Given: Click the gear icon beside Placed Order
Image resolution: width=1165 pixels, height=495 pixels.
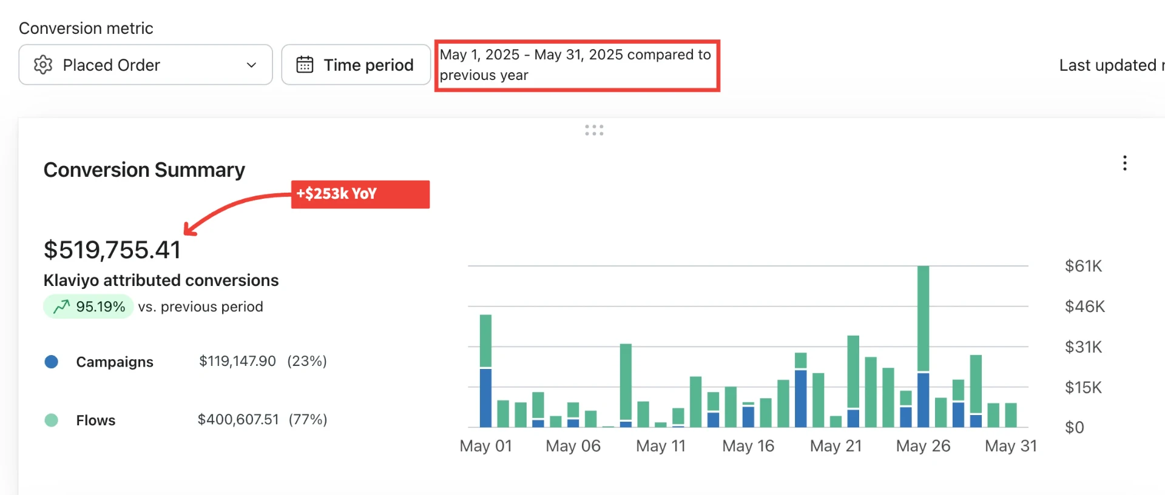Looking at the screenshot, I should click(x=43, y=65).
